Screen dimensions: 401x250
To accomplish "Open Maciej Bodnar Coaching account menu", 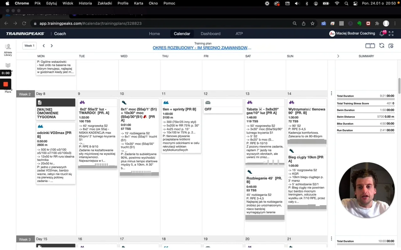I will (x=352, y=33).
